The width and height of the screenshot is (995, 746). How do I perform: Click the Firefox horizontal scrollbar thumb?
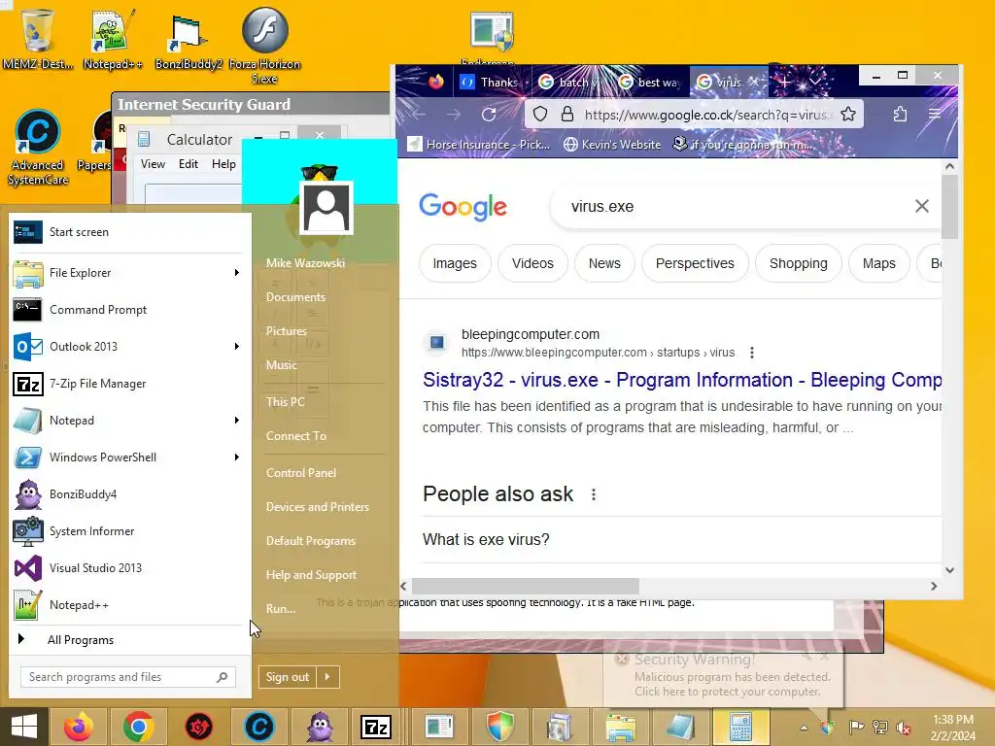pyautogui.click(x=526, y=586)
